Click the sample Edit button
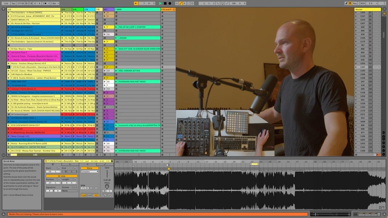Viewport: 388px width, 218px height. [x=109, y=195]
